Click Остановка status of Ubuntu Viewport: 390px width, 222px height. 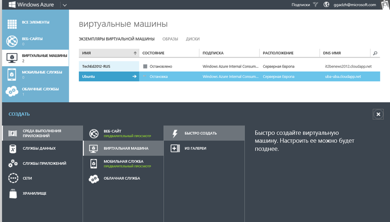tap(158, 76)
